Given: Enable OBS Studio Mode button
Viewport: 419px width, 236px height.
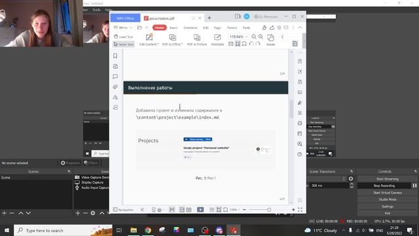Looking at the screenshot, I should click(388, 199).
